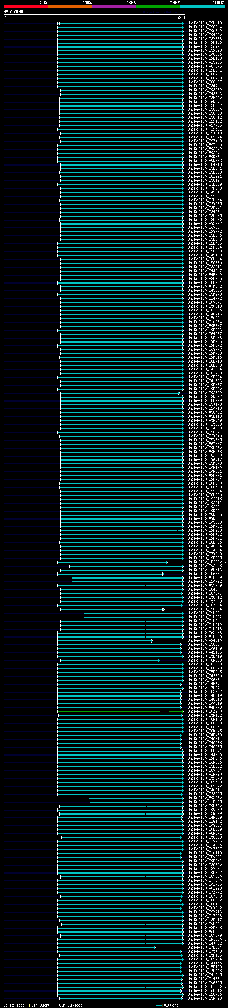Click hit label UniRef100_A7M6H3
Viewport: 228px width, 1008px height.
click(204, 188)
